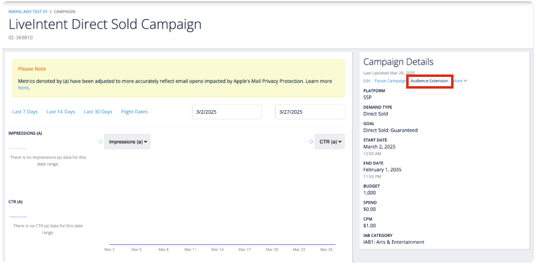Screen dimensions: 536x264
Task: Select the Last 7 Days range
Action: point(25,111)
